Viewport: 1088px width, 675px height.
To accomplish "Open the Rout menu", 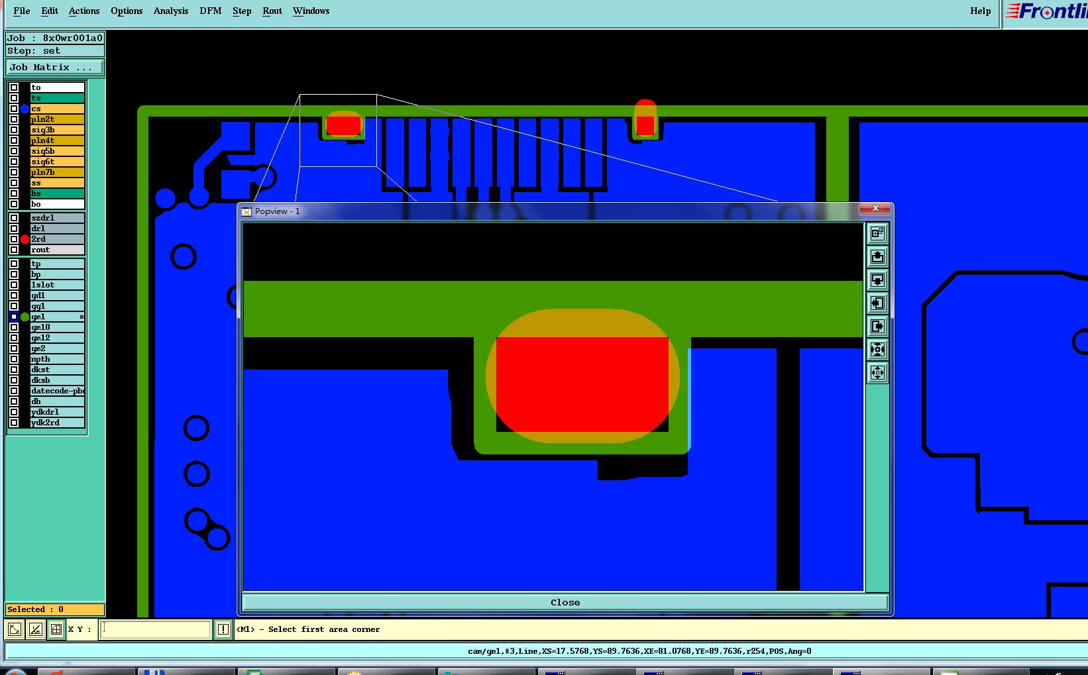I will [272, 11].
